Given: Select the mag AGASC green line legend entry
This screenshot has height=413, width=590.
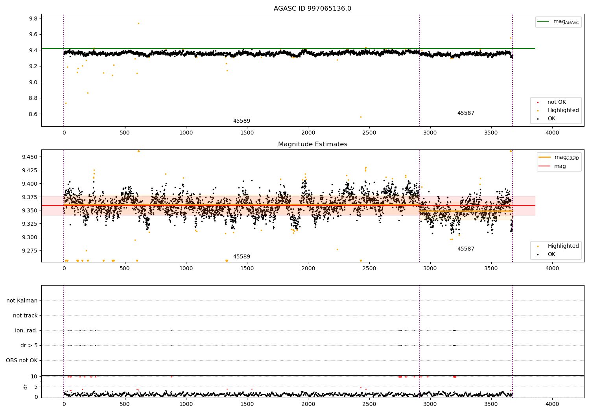Looking at the screenshot, I should 558,22.
